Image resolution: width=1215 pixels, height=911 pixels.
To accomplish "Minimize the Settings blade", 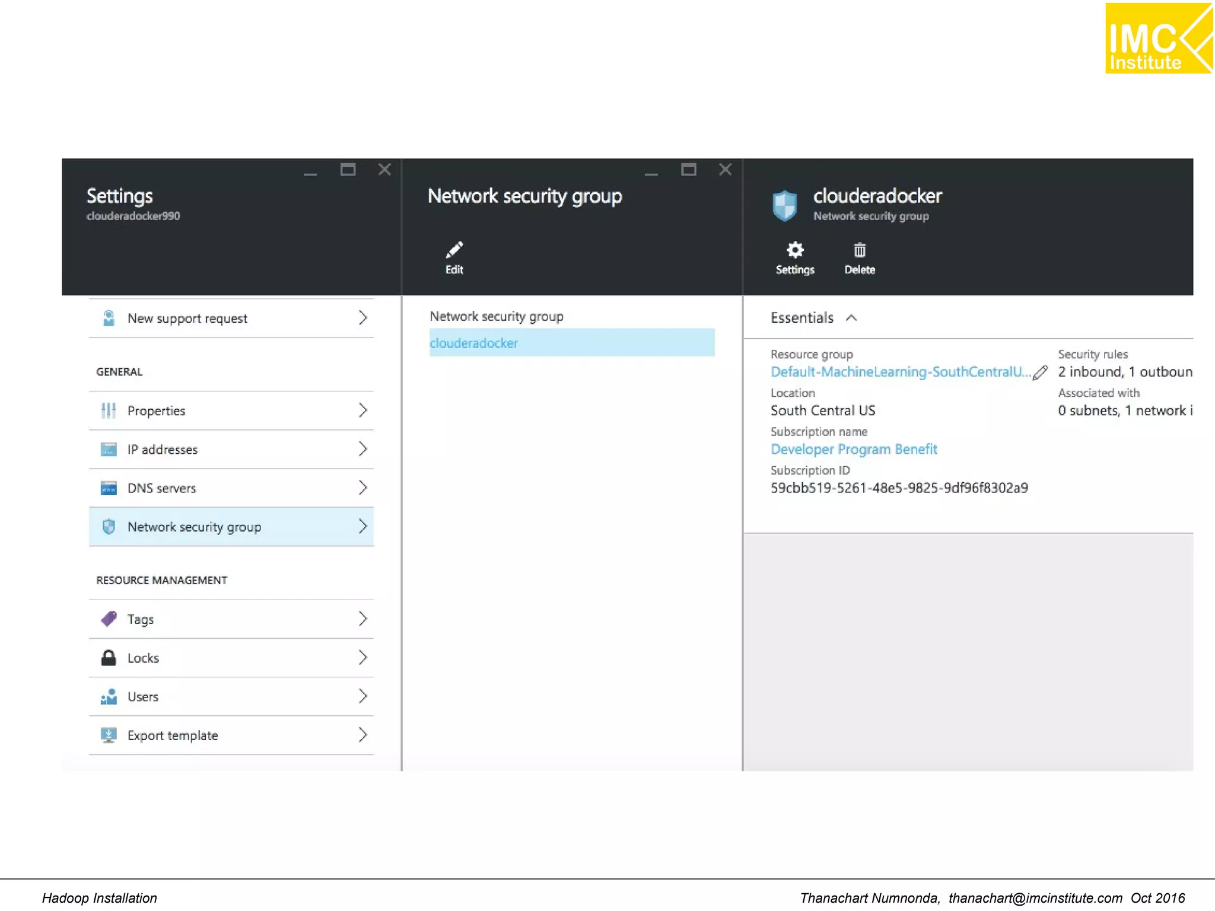I will (310, 174).
